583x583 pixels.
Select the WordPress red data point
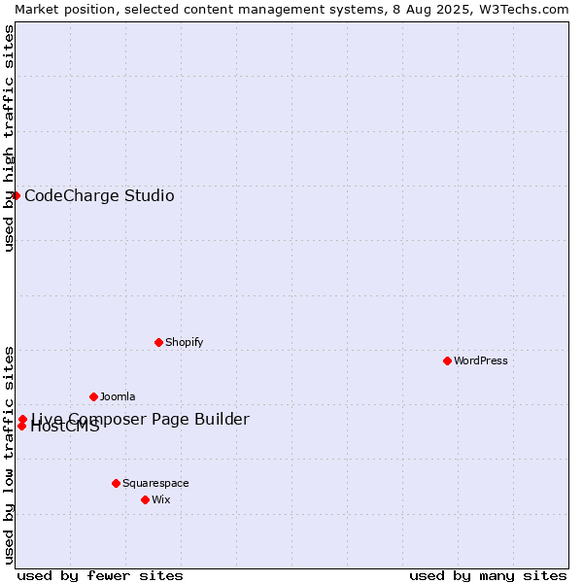[x=447, y=360]
